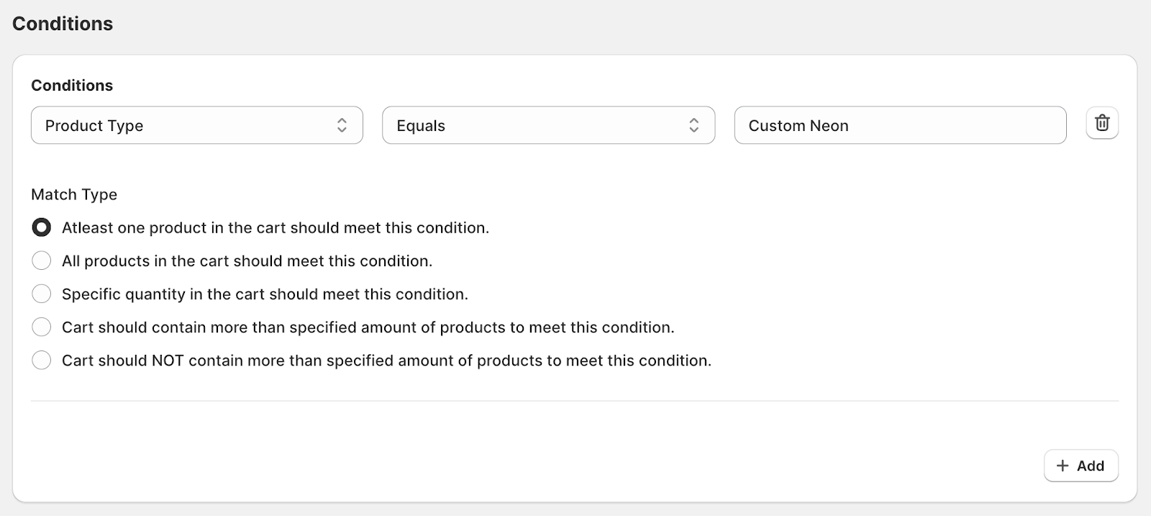The width and height of the screenshot is (1151, 516).
Task: Click the Match Type label
Action: pos(74,194)
